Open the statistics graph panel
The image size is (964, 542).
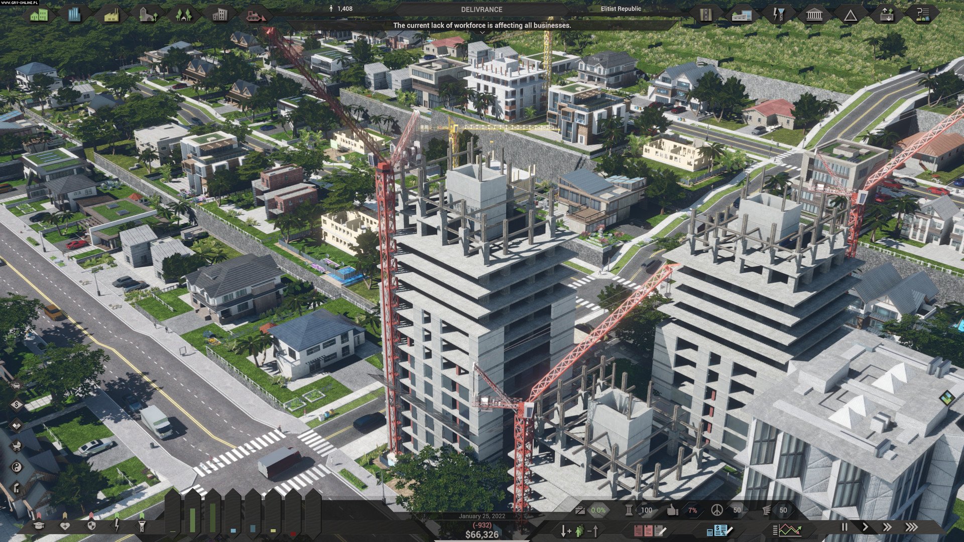[x=788, y=529]
